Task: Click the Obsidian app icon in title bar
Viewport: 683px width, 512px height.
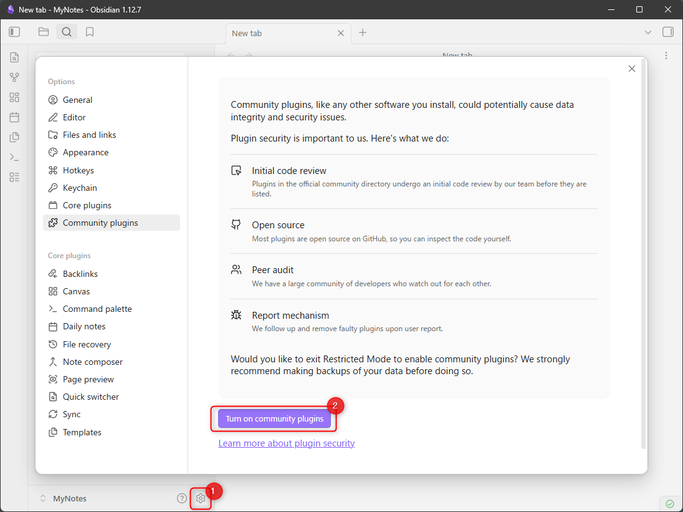Action: tap(11, 9)
